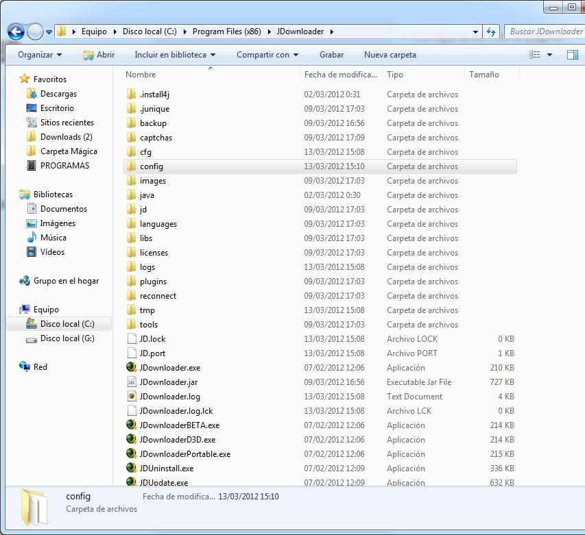Sort by the Tamaño column header
585x535 pixels.
point(484,75)
